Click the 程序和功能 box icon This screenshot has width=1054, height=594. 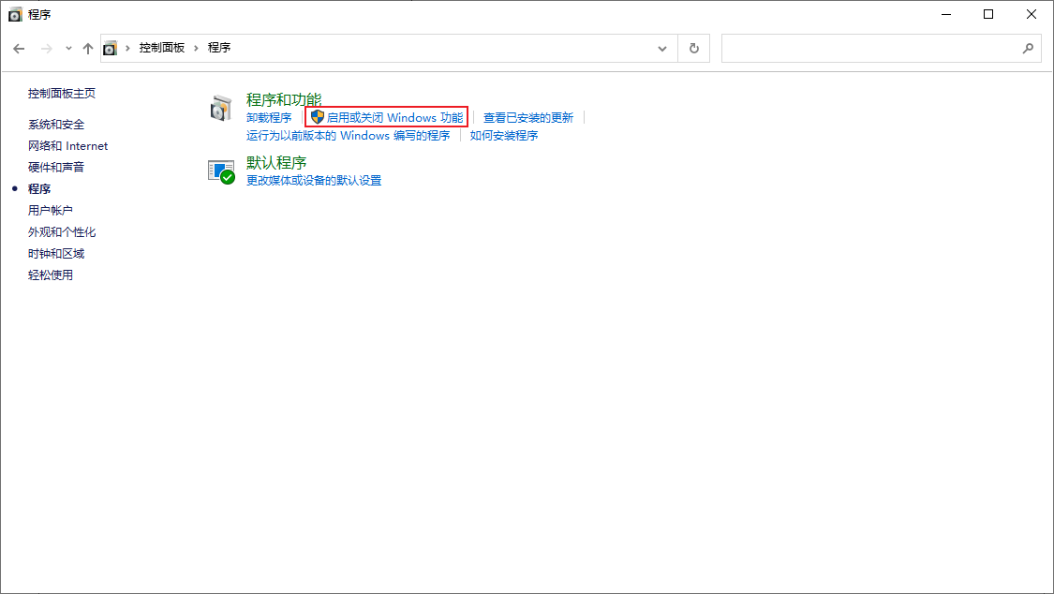(x=221, y=108)
